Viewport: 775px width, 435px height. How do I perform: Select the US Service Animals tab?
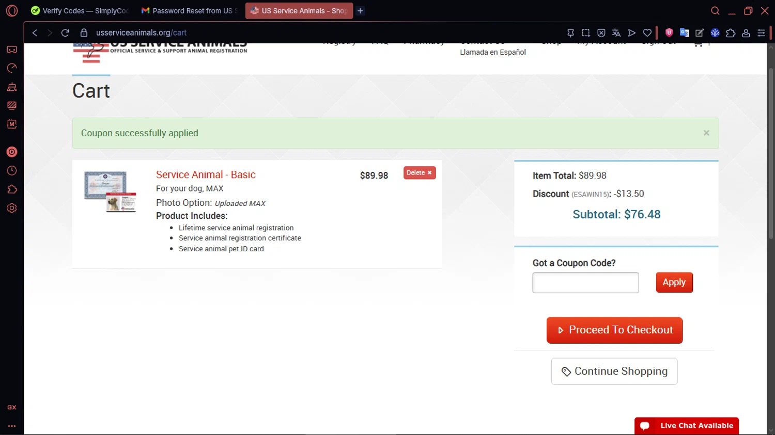[299, 11]
